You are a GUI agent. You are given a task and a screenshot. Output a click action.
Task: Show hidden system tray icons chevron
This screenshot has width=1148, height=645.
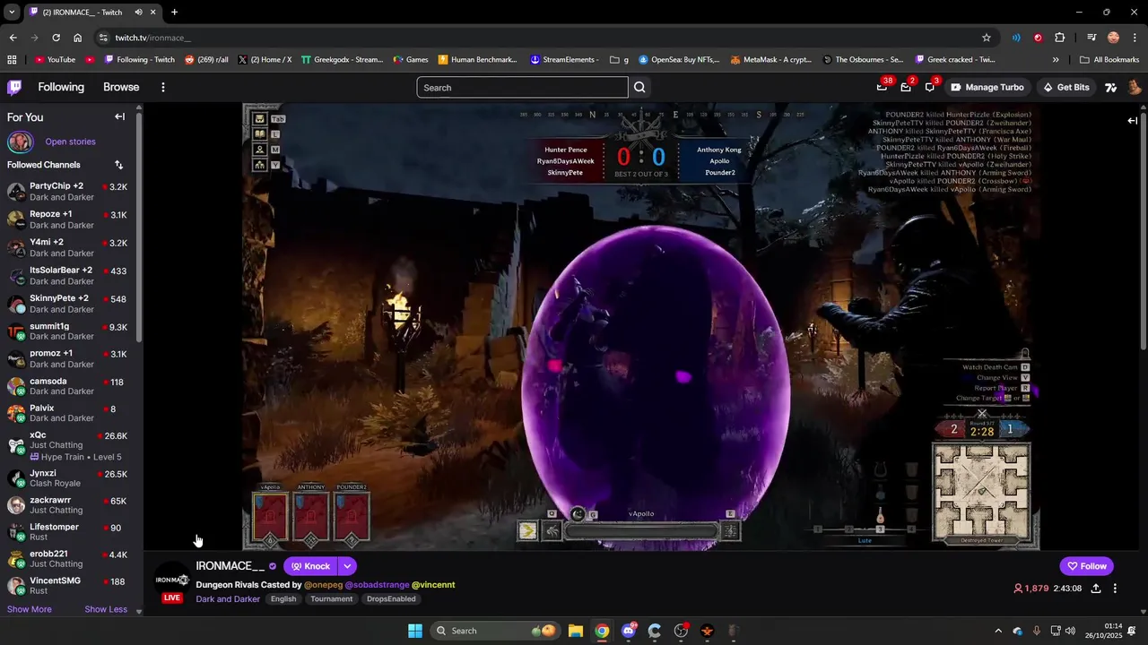point(998,631)
